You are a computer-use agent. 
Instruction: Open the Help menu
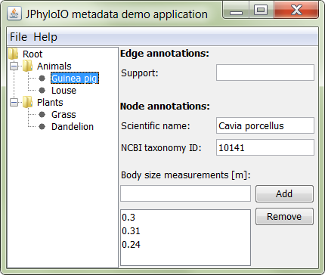click(45, 37)
